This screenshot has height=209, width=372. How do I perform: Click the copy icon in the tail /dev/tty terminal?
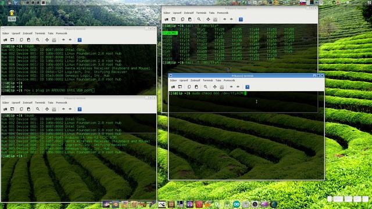183,19
